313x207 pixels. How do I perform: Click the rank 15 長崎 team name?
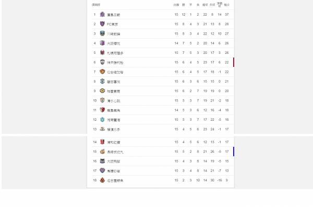tap(115, 152)
